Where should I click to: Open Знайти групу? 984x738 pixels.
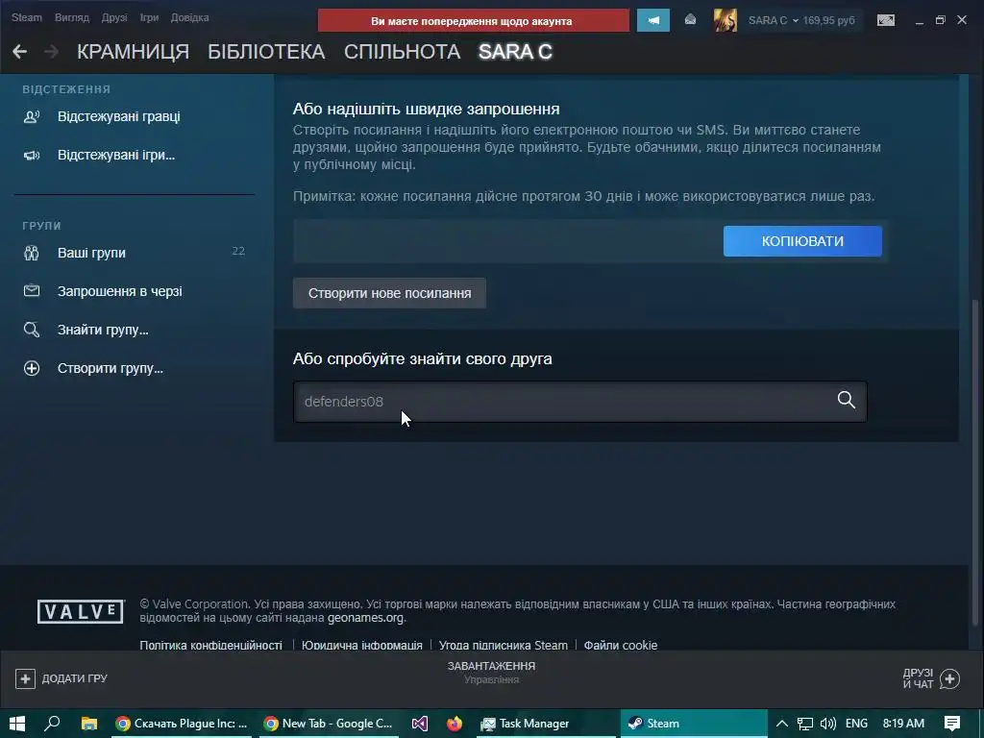(x=103, y=330)
